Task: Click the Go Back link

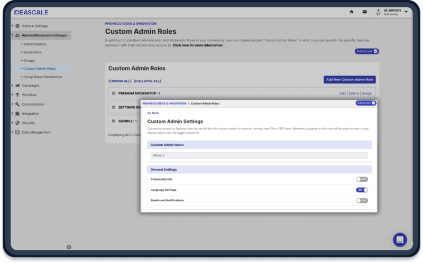Action: coord(153,113)
